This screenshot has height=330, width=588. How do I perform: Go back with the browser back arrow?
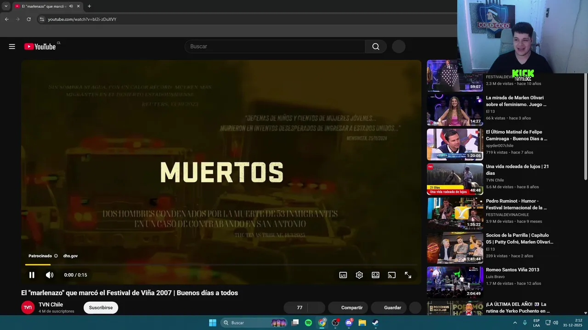coord(6,19)
